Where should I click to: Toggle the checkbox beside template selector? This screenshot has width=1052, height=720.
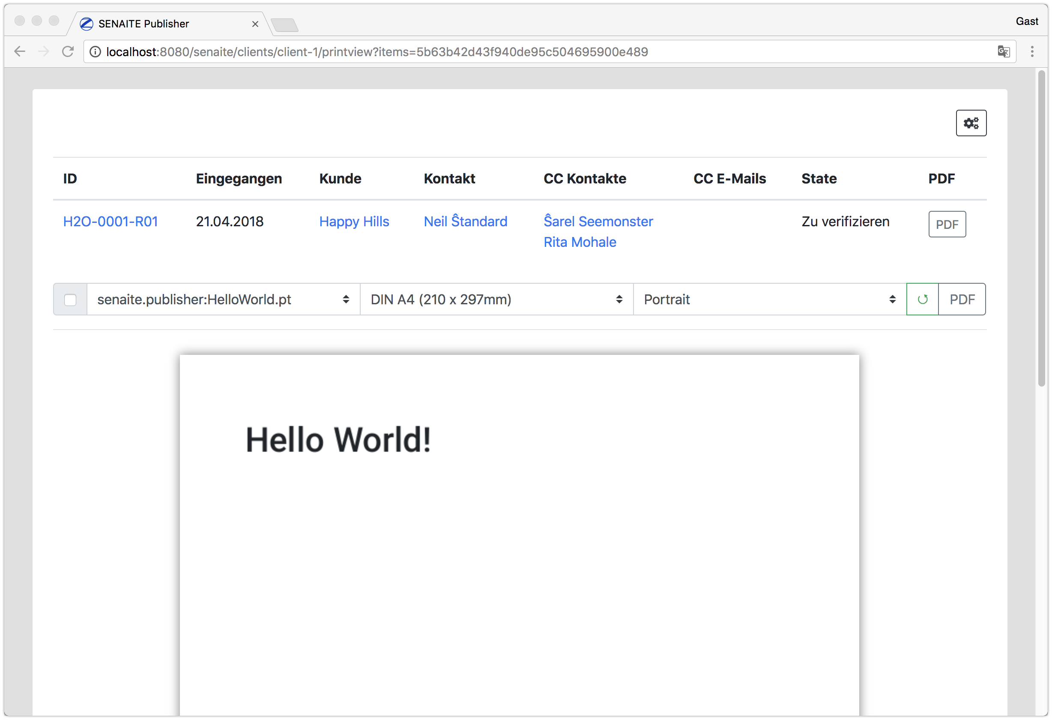[70, 300]
